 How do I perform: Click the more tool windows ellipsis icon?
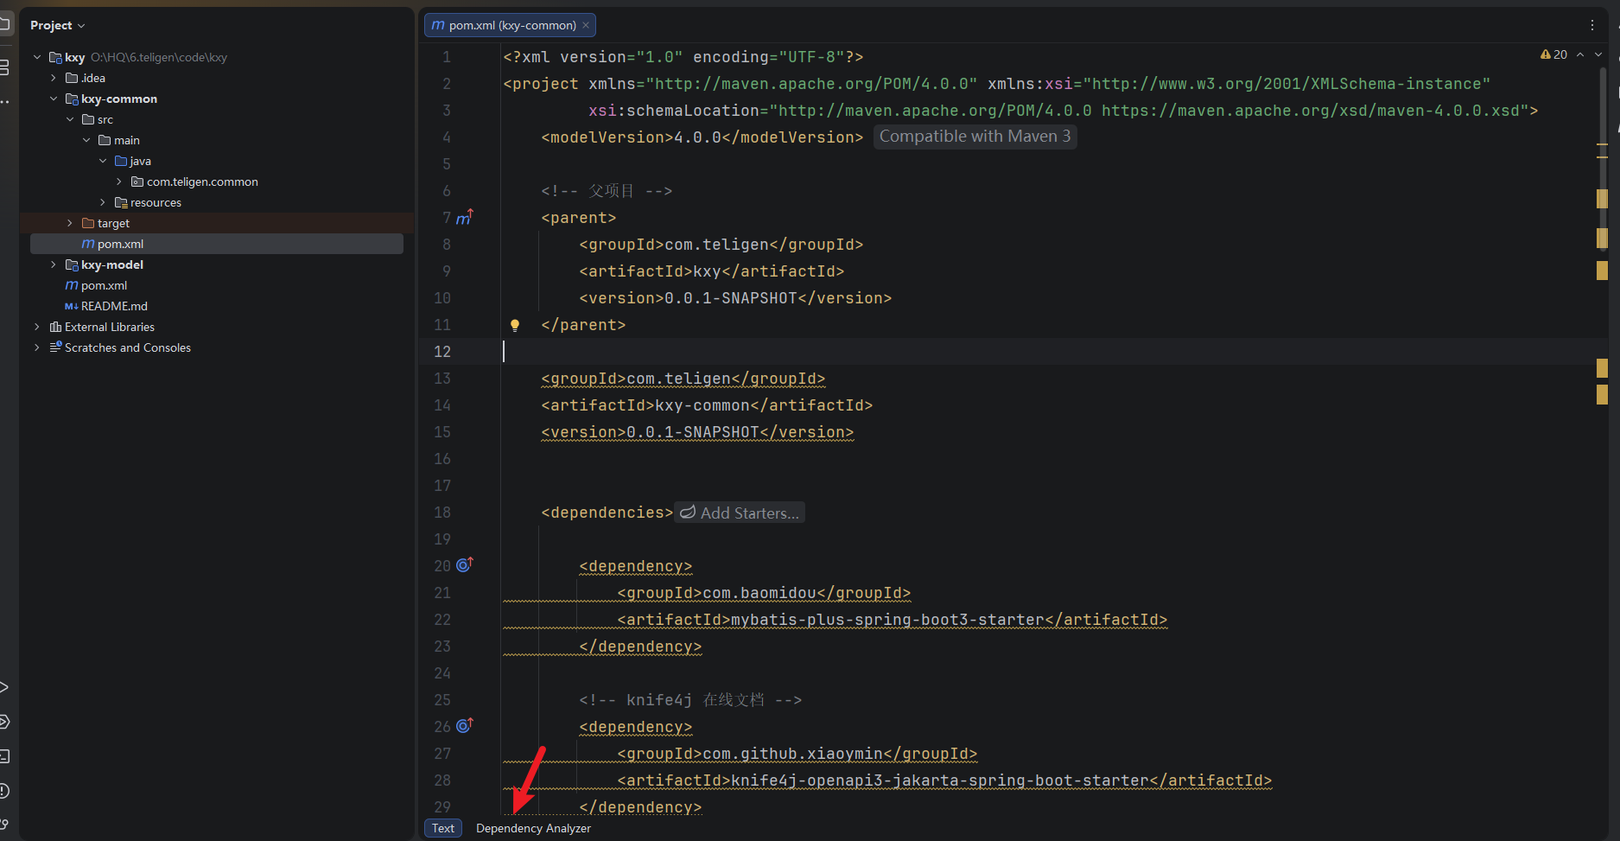pos(4,102)
